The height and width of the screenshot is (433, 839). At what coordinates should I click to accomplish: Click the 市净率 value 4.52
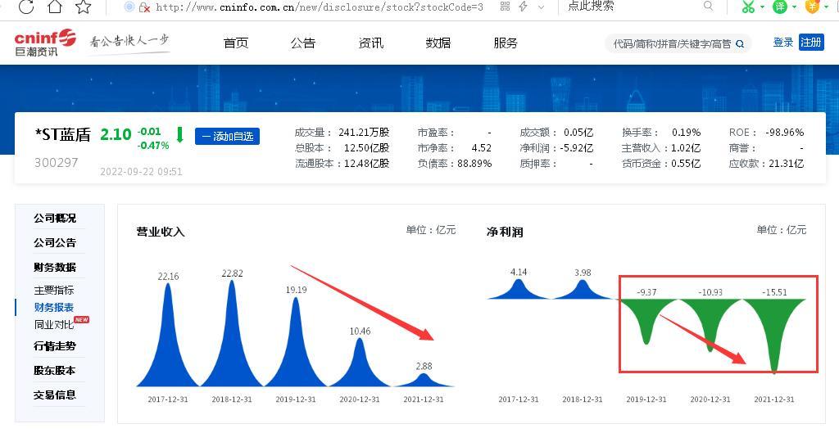(481, 148)
